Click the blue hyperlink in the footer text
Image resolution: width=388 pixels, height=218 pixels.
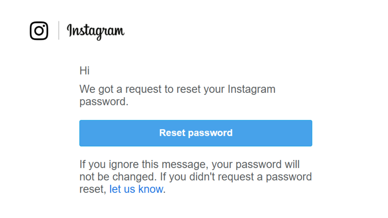pos(136,189)
